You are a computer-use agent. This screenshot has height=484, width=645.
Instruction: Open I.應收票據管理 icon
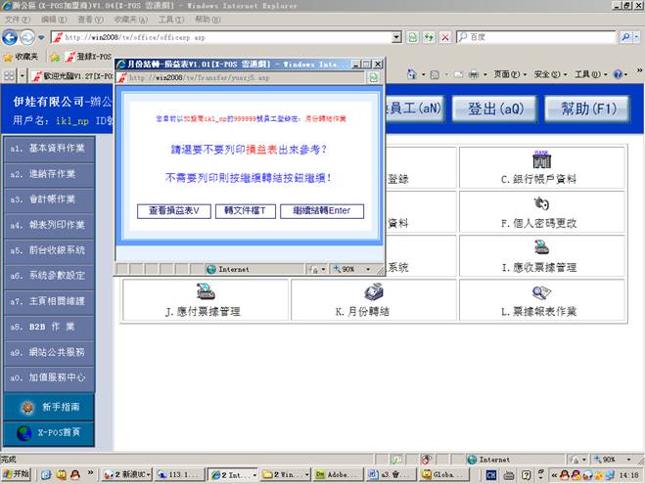(539, 247)
